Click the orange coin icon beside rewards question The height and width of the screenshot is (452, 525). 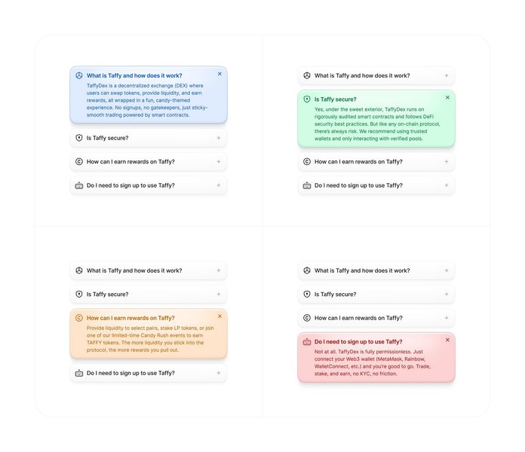[x=79, y=318]
